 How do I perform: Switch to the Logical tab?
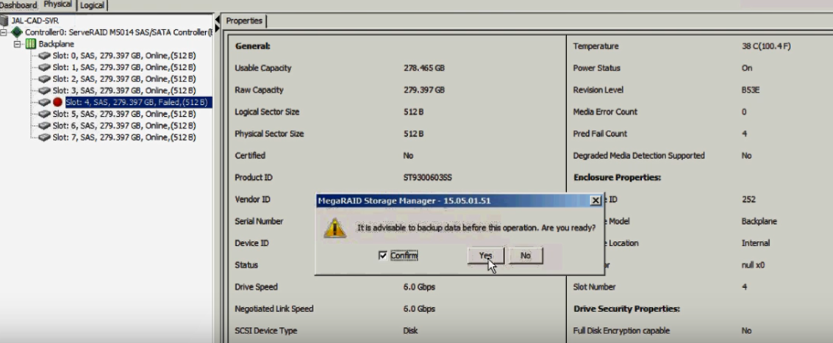point(93,5)
